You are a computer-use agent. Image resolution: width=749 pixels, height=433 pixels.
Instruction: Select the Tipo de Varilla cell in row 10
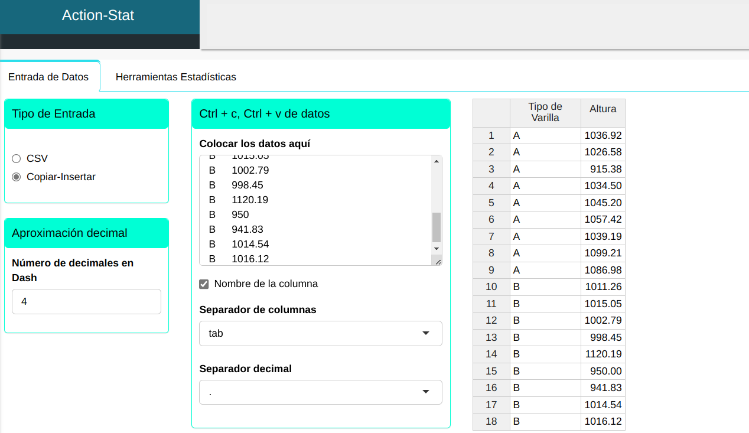545,287
